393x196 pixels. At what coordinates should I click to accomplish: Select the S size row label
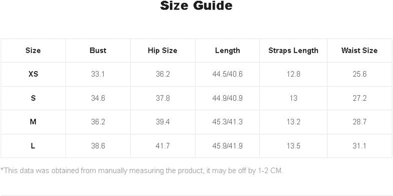pos(33,98)
